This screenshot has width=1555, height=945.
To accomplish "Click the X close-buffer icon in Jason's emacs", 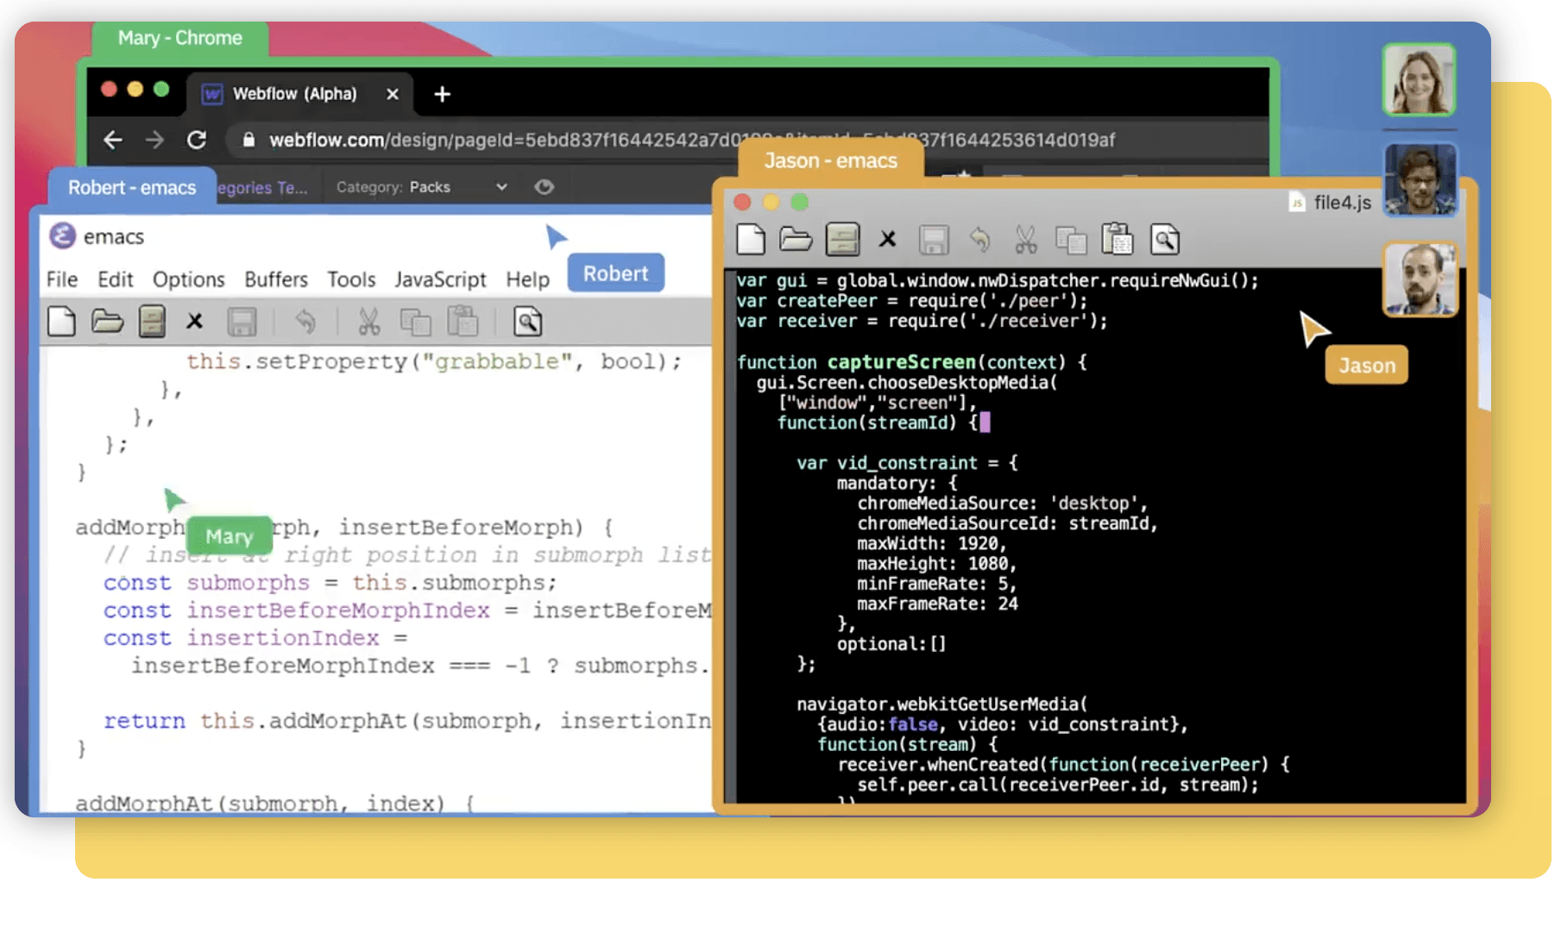I will click(x=887, y=240).
